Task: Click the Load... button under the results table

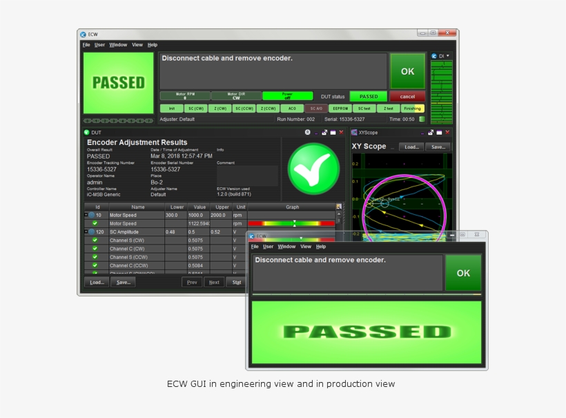Action: click(x=95, y=283)
